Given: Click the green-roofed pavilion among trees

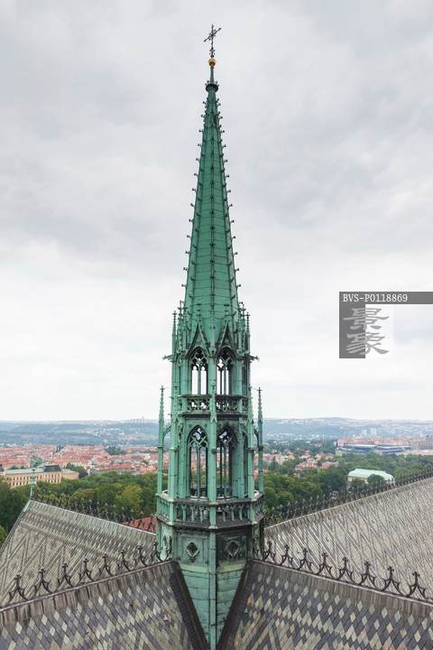Looking at the screenshot, I should click(370, 476).
